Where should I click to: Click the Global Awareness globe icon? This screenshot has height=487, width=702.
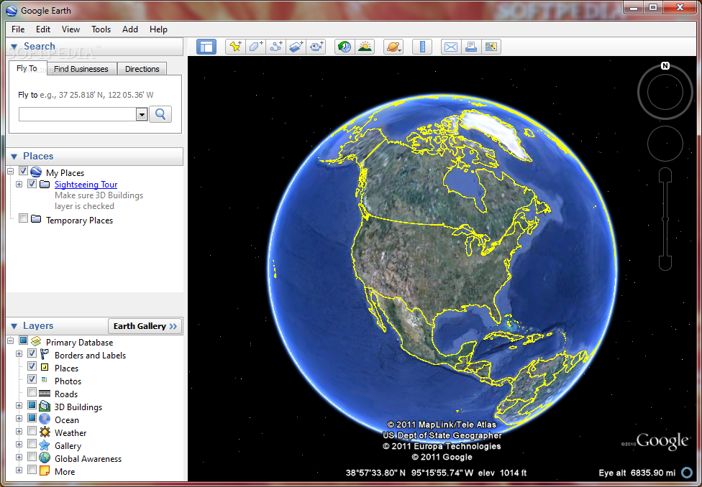[x=45, y=458]
